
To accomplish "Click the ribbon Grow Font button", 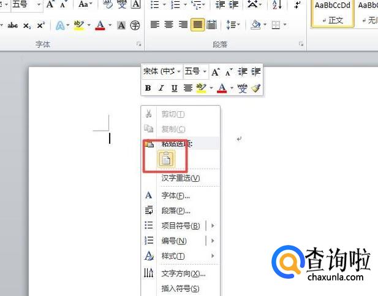I will (x=50, y=4).
